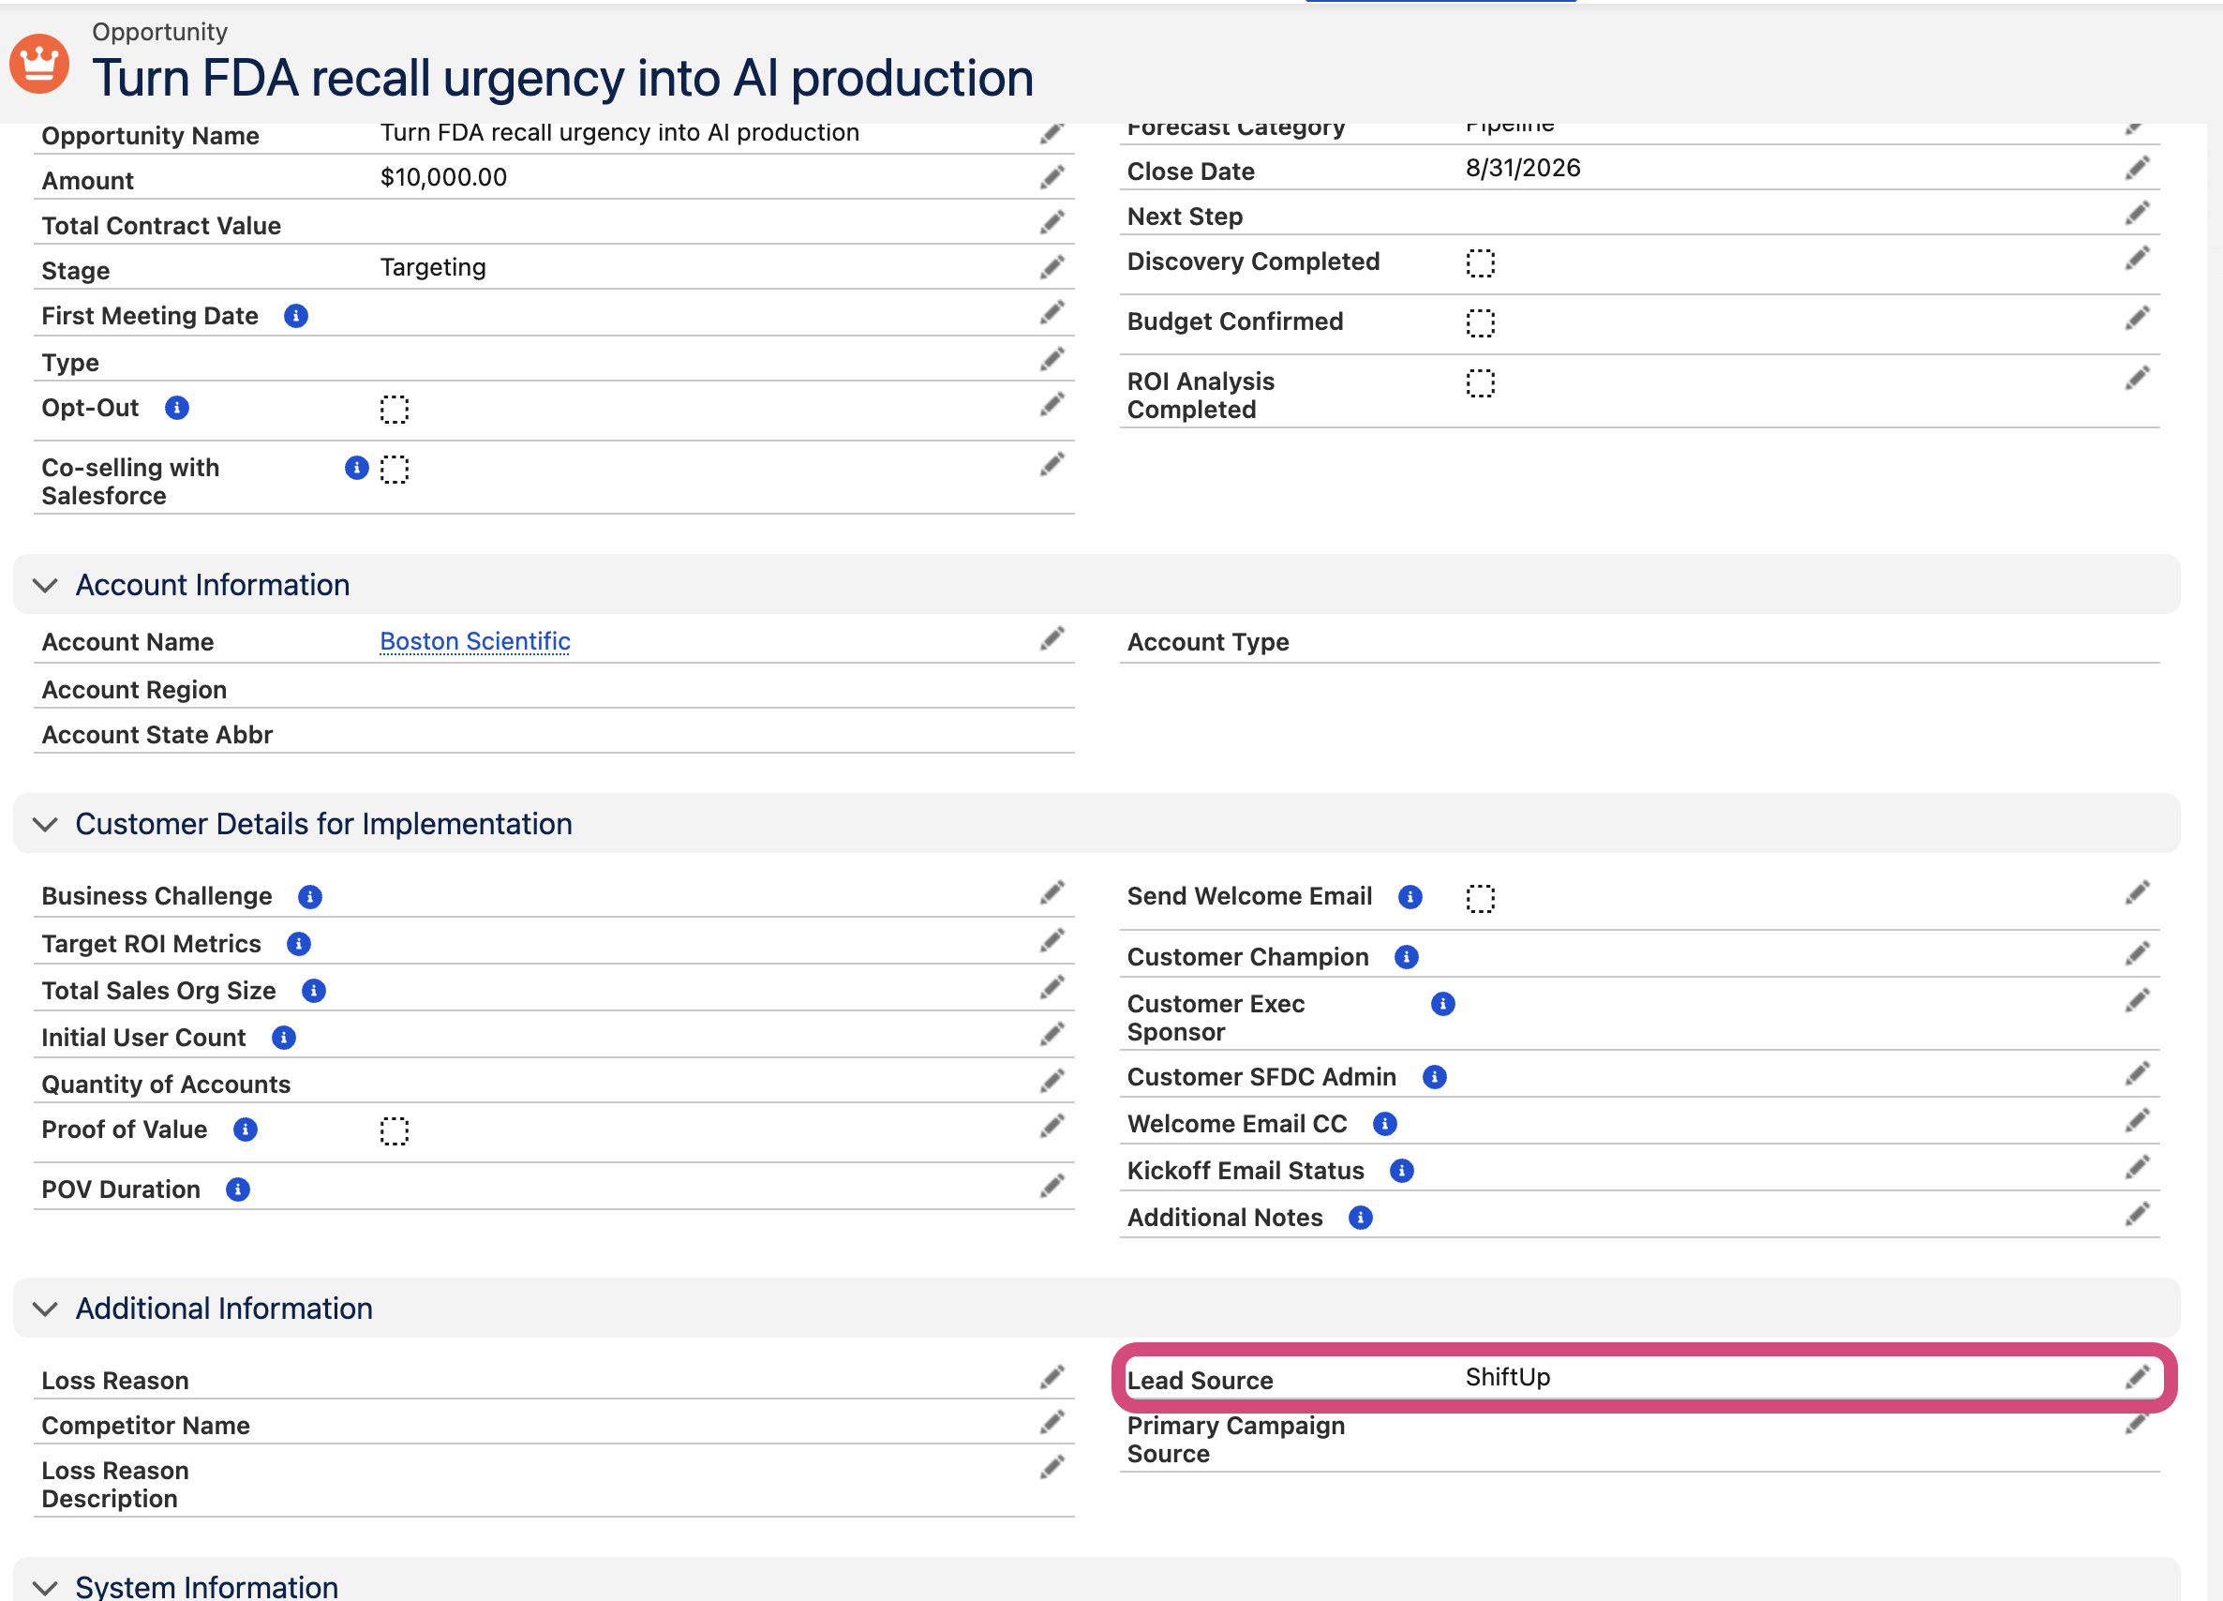The image size is (2223, 1601).
Task: Select the $10,000.00 amount value
Action: pos(444,177)
